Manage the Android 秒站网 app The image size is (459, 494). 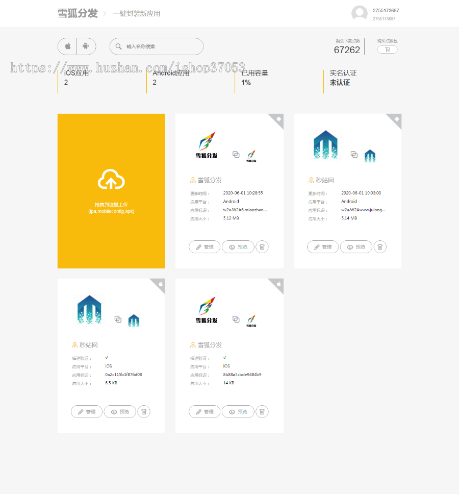click(x=323, y=247)
